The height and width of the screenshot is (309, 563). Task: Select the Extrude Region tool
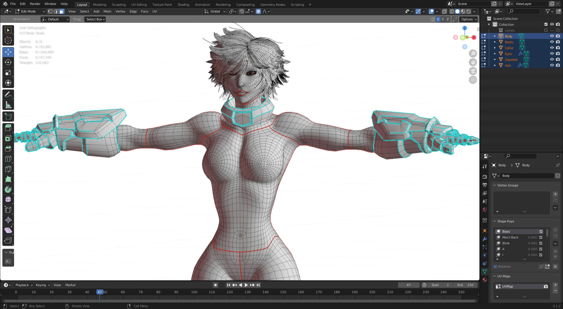[8, 127]
